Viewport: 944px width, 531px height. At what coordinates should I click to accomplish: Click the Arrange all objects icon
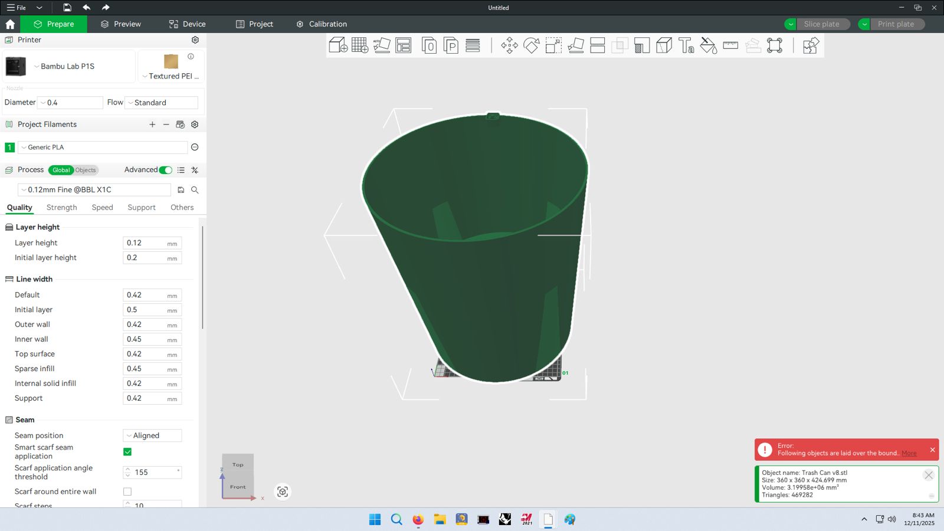(x=404, y=45)
